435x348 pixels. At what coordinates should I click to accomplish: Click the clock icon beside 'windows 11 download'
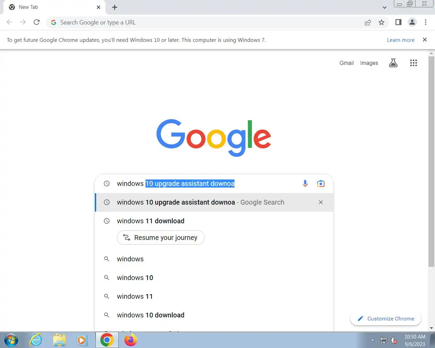pyautogui.click(x=107, y=221)
